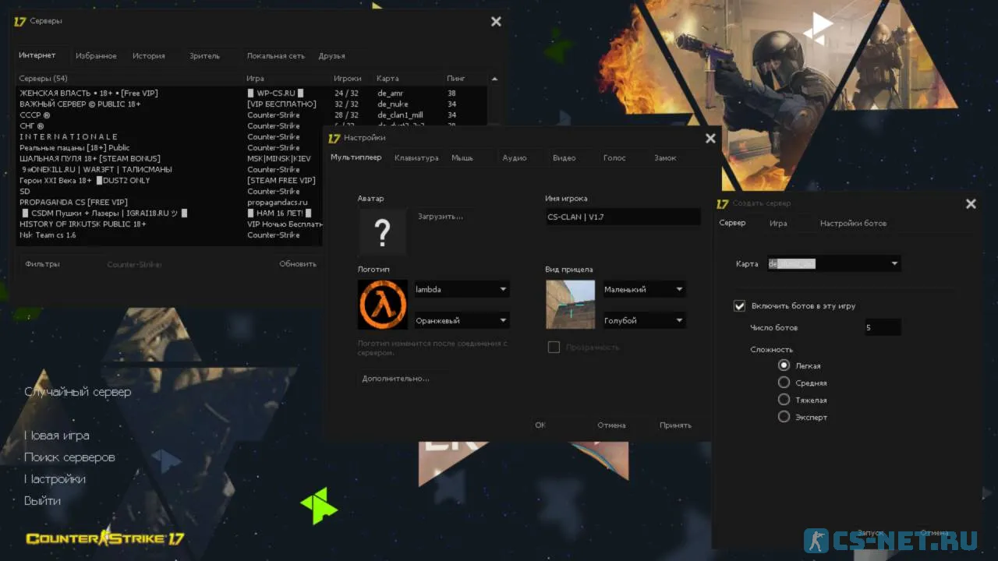The width and height of the screenshot is (998, 561).
Task: Click the crosshair preview image in Settings
Action: (x=570, y=304)
